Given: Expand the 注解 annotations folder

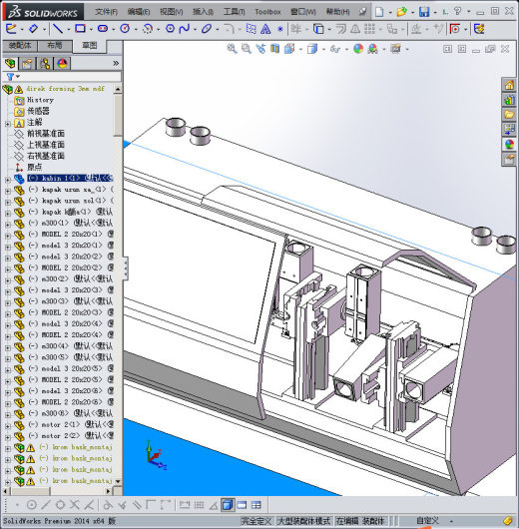Looking at the screenshot, I should [7, 124].
